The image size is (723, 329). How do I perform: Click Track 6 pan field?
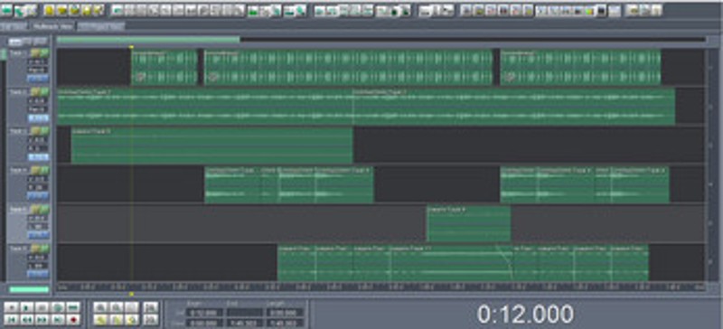(x=38, y=266)
